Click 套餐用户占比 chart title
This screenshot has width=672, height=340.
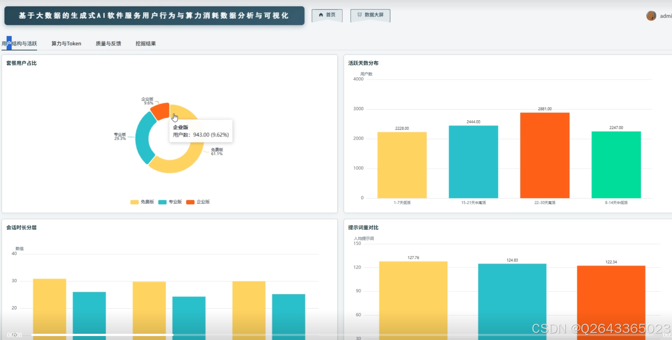[x=21, y=63]
